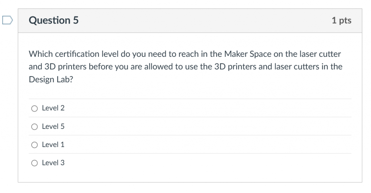Choose the Level 5 radio option
Image resolution: width=371 pixels, height=193 pixels.
tap(34, 127)
